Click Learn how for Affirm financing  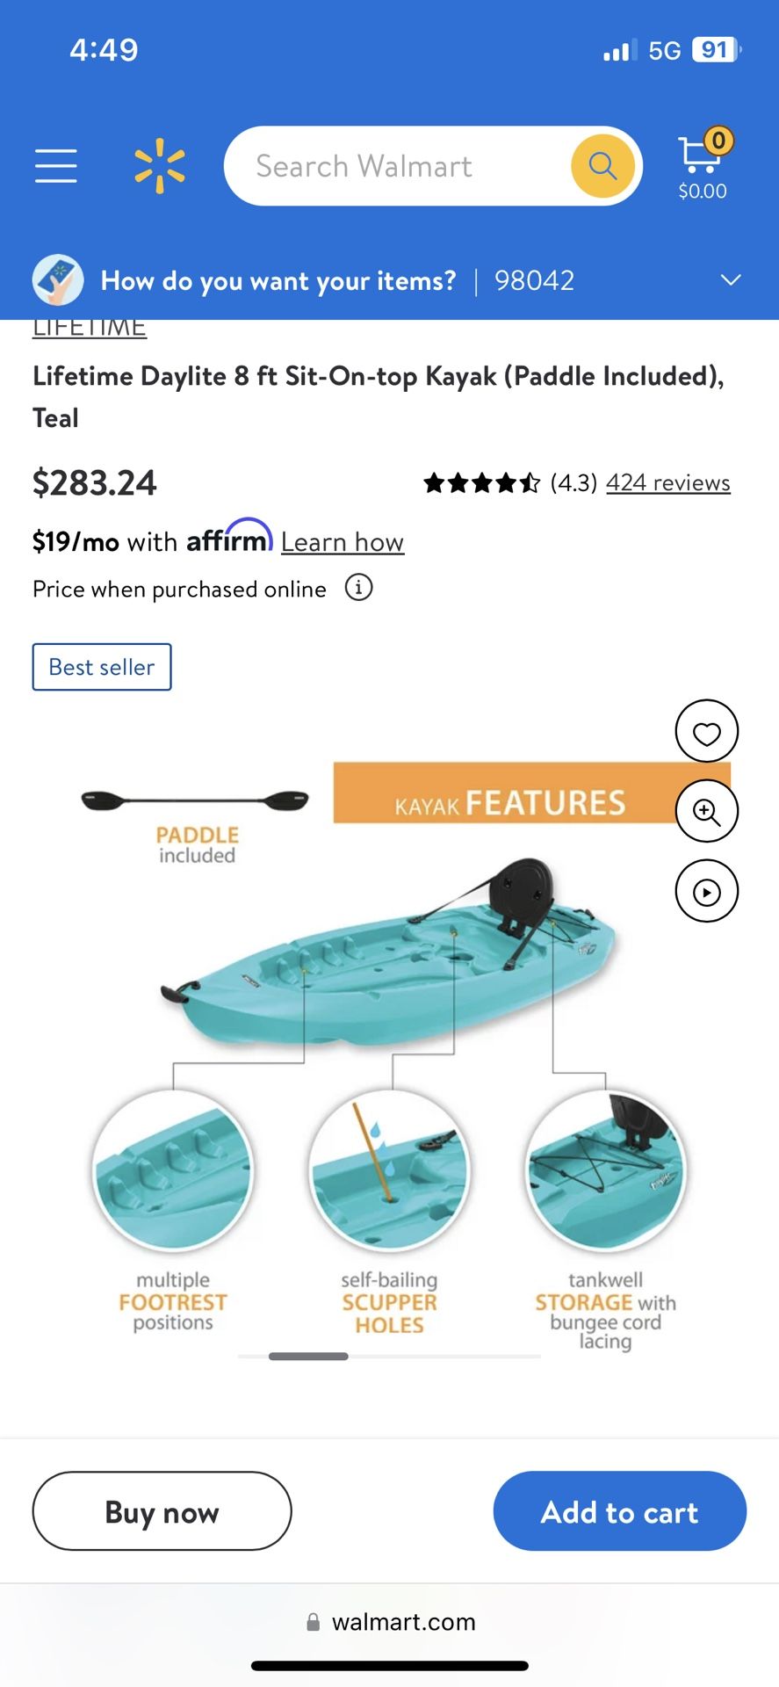point(343,542)
